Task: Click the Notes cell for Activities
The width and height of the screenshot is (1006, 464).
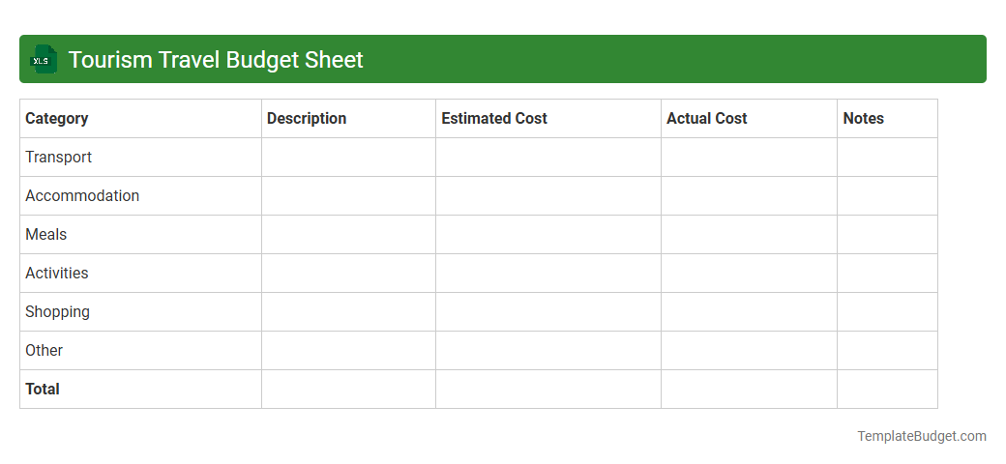Action: click(887, 273)
